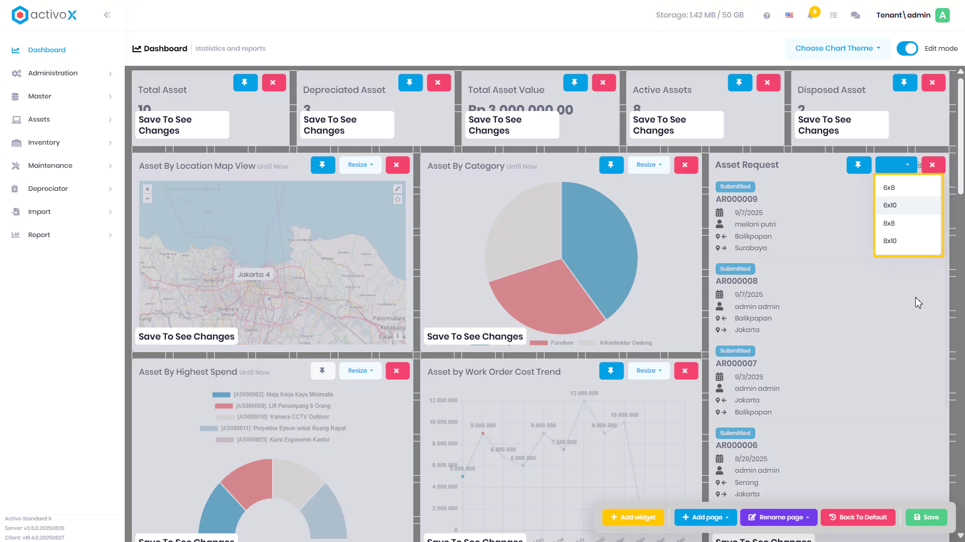Image resolution: width=965 pixels, height=542 pixels.
Task: Click the help question mark icon
Action: tap(766, 16)
